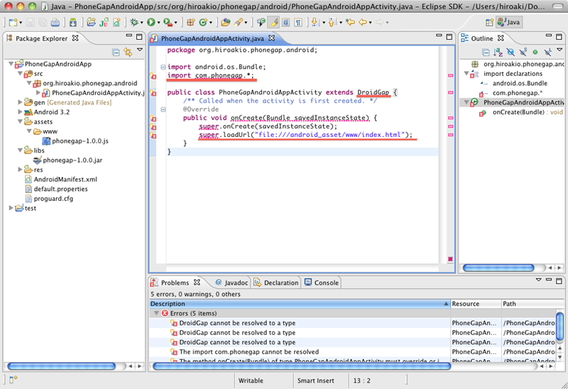Expand the test project
Viewport: 568px width, 389px height.
11,208
